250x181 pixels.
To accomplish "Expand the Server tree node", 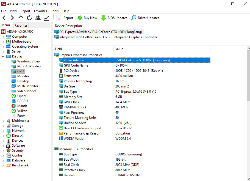I will point(3,51).
